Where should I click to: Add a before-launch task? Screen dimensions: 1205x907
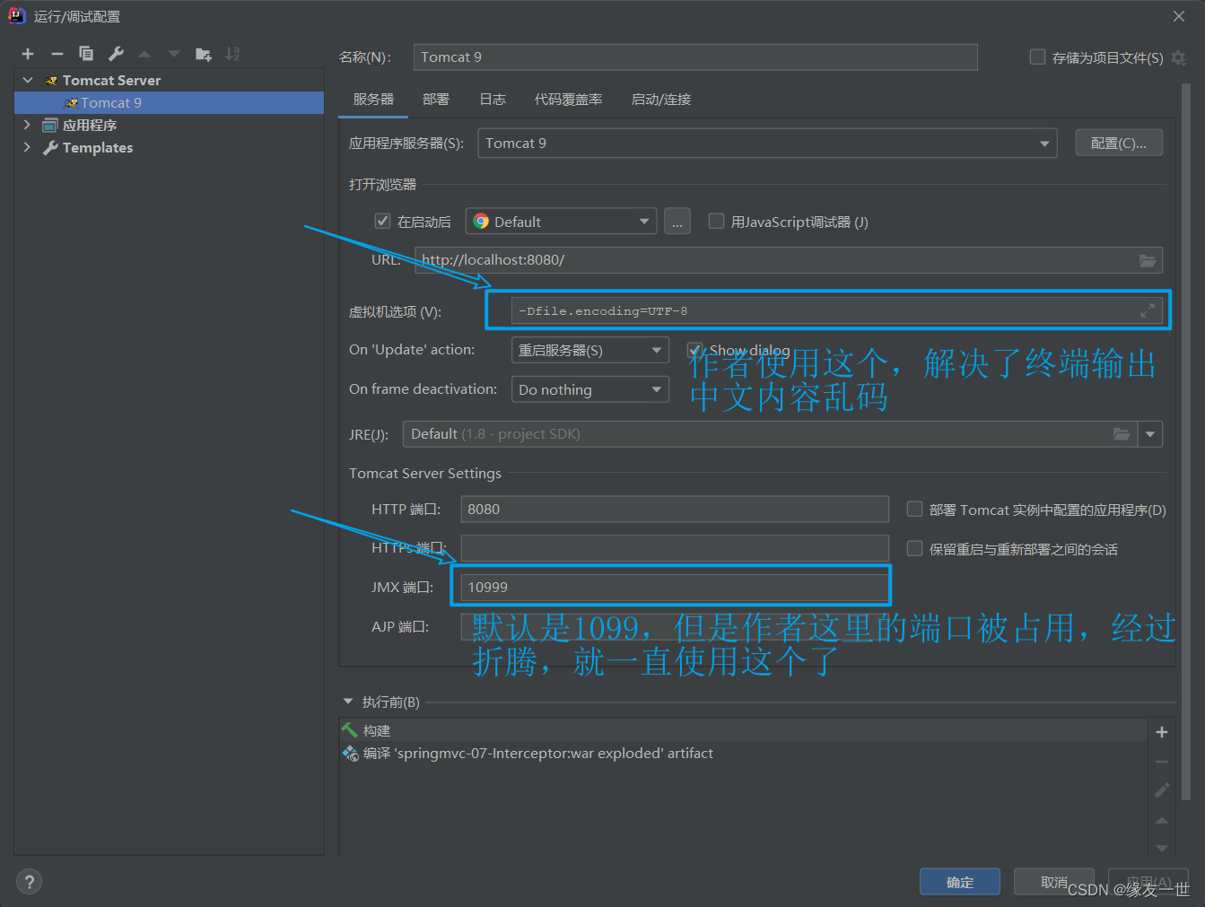(1162, 732)
